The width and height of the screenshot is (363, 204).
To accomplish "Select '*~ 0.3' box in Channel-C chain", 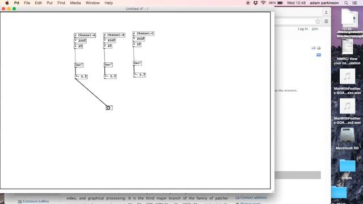I will pos(140,75).
